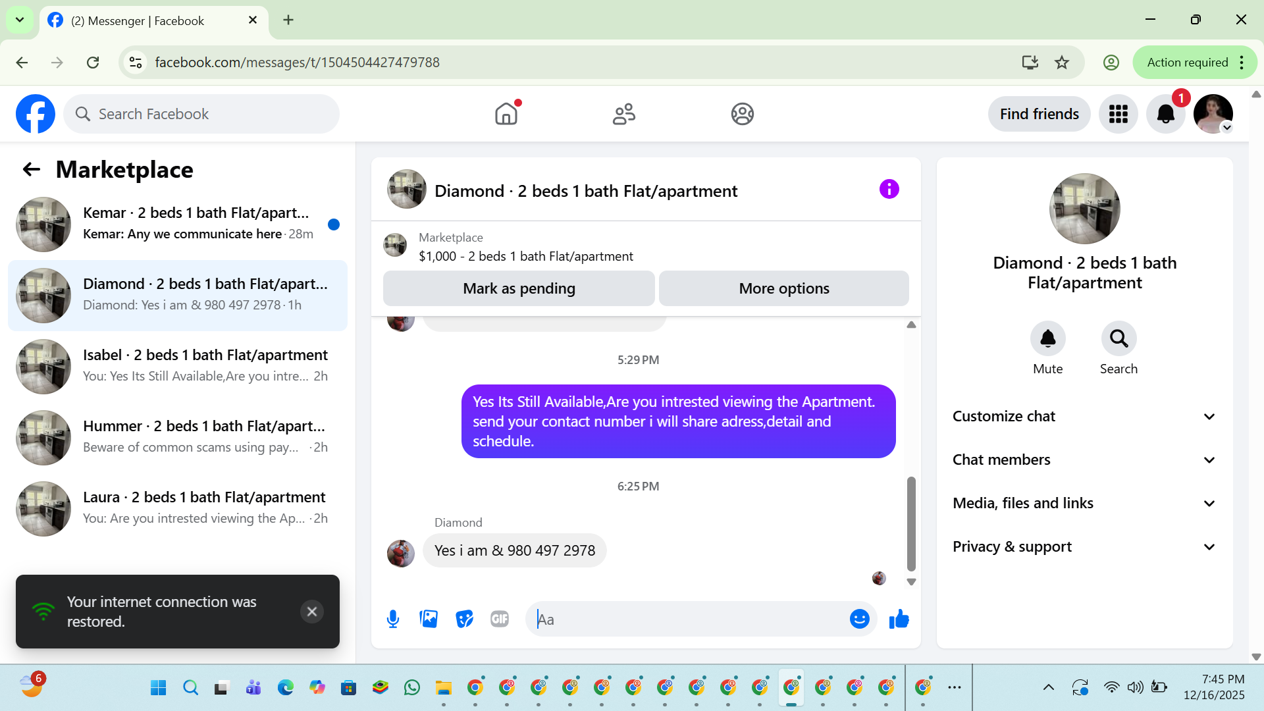Open the account profile picture menu
The image size is (1264, 711).
coord(1213,114)
